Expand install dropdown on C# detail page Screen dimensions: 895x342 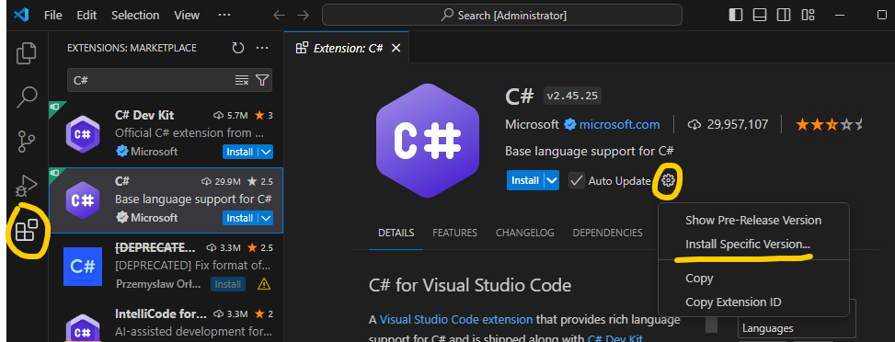click(552, 180)
